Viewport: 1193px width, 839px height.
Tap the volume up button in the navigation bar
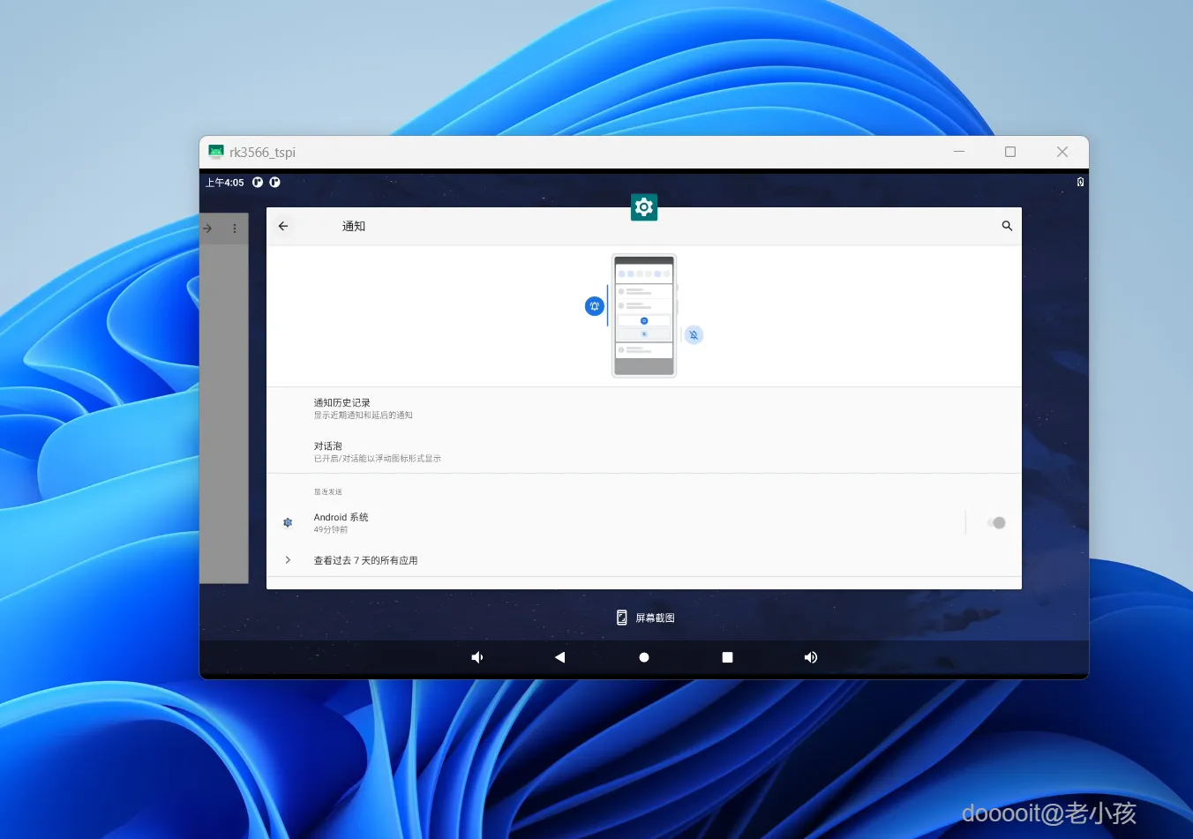coord(811,657)
